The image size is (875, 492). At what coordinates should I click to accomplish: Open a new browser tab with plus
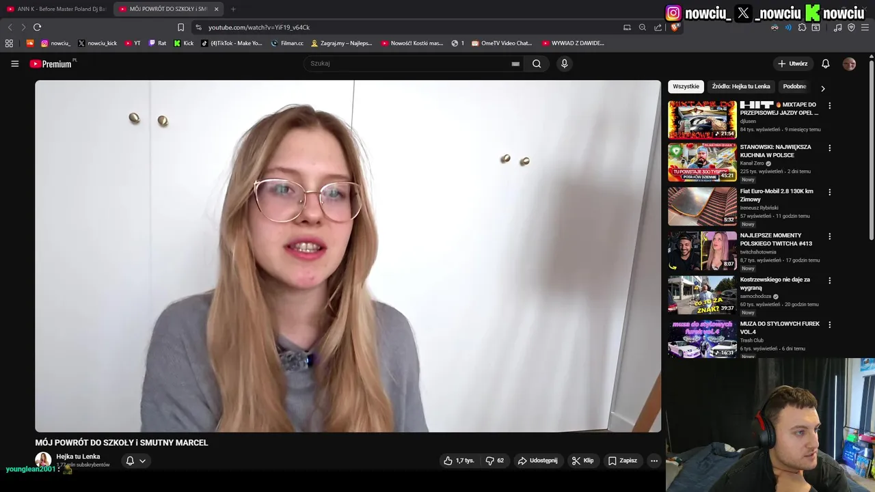click(233, 9)
